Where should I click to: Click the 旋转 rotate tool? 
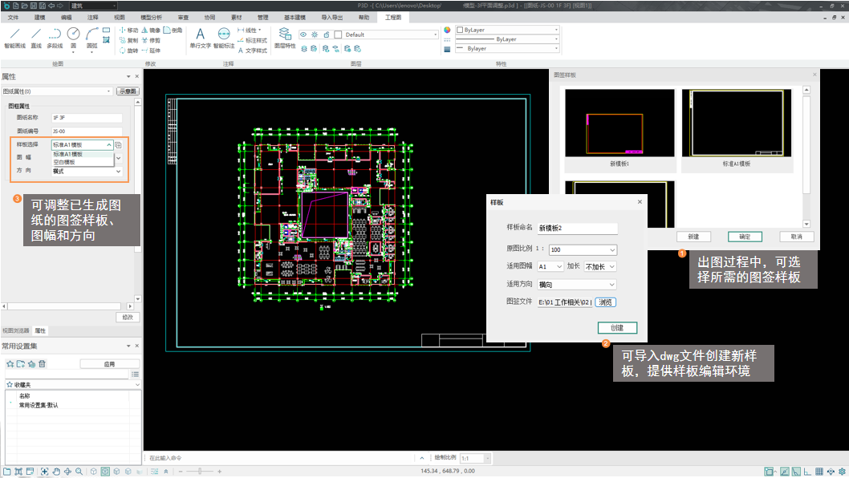[x=128, y=50]
